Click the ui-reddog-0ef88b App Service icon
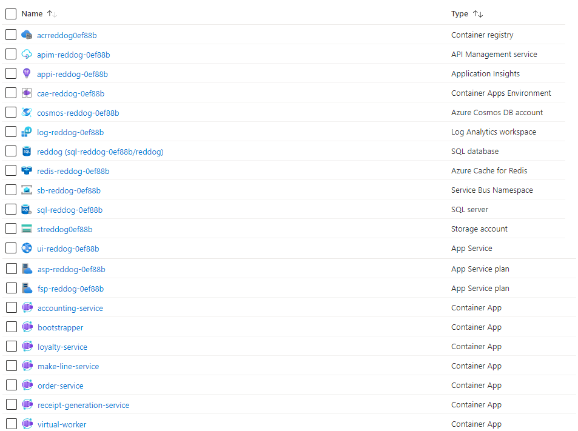This screenshot has width=578, height=431. tap(27, 249)
